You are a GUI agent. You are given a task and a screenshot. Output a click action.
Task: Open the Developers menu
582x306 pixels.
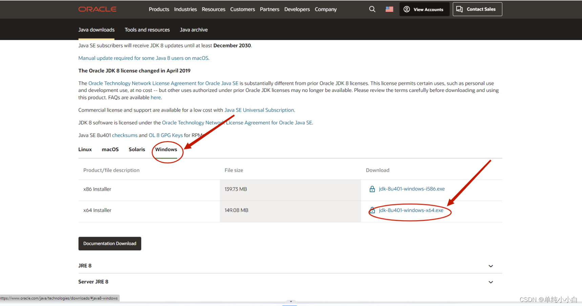coord(297,9)
